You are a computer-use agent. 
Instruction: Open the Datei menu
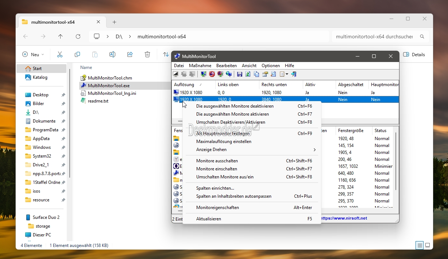pyautogui.click(x=179, y=66)
